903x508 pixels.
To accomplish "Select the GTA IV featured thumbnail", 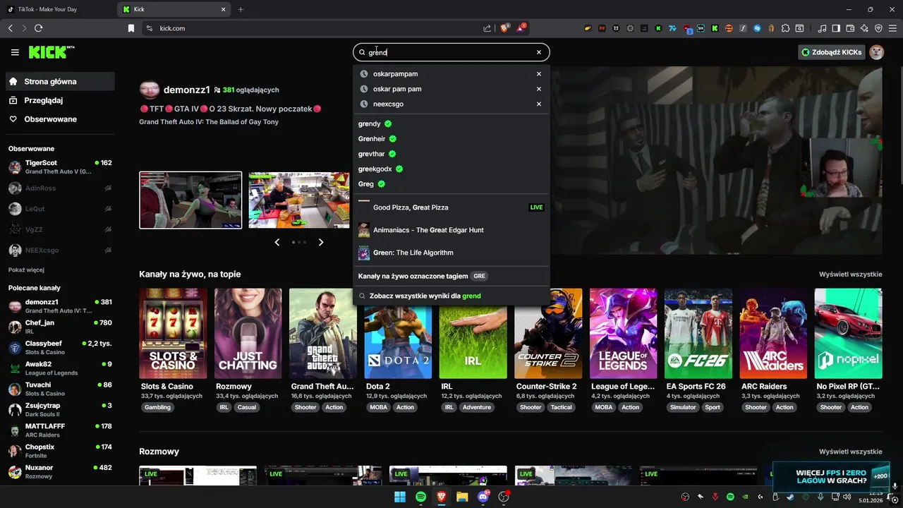I will pos(190,200).
